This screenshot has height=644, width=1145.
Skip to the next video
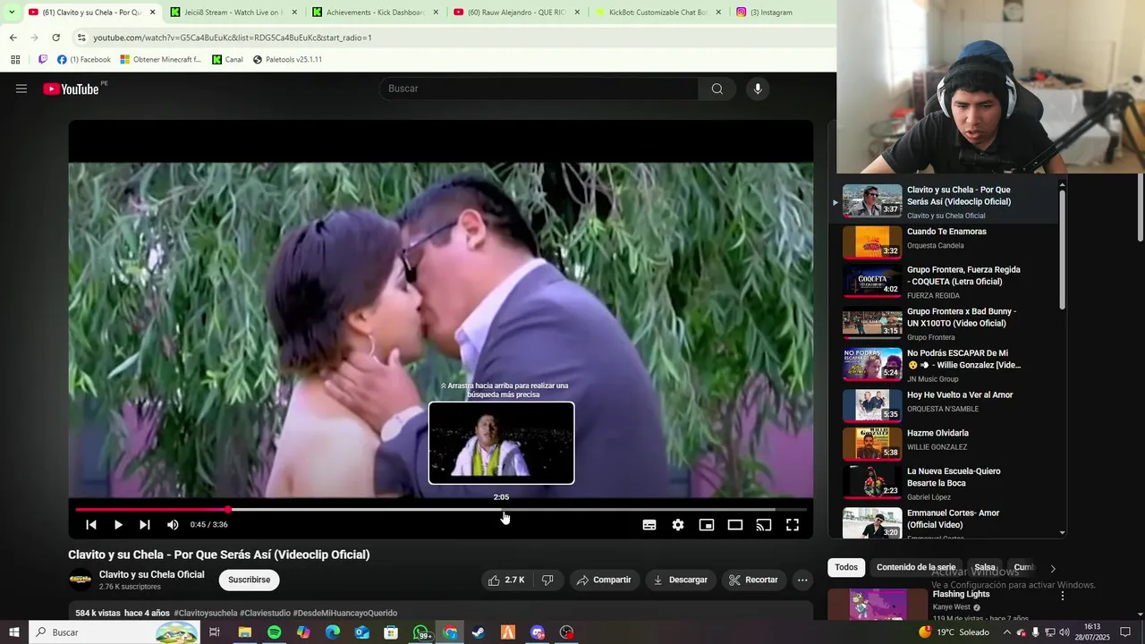point(145,525)
